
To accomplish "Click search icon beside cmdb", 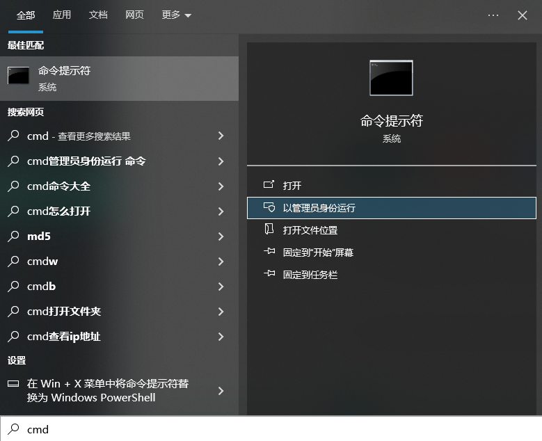I will click(13, 286).
